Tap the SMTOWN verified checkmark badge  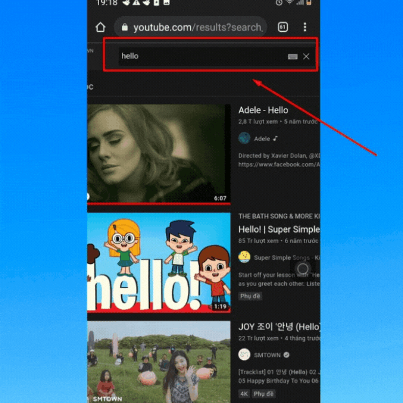pyautogui.click(x=286, y=355)
